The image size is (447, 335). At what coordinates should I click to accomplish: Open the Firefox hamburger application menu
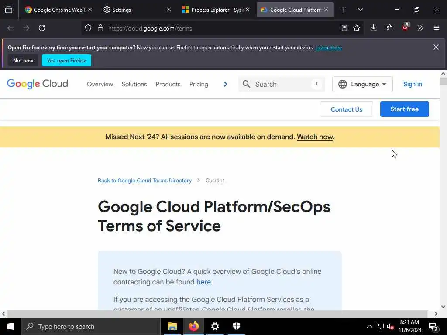coord(436,28)
